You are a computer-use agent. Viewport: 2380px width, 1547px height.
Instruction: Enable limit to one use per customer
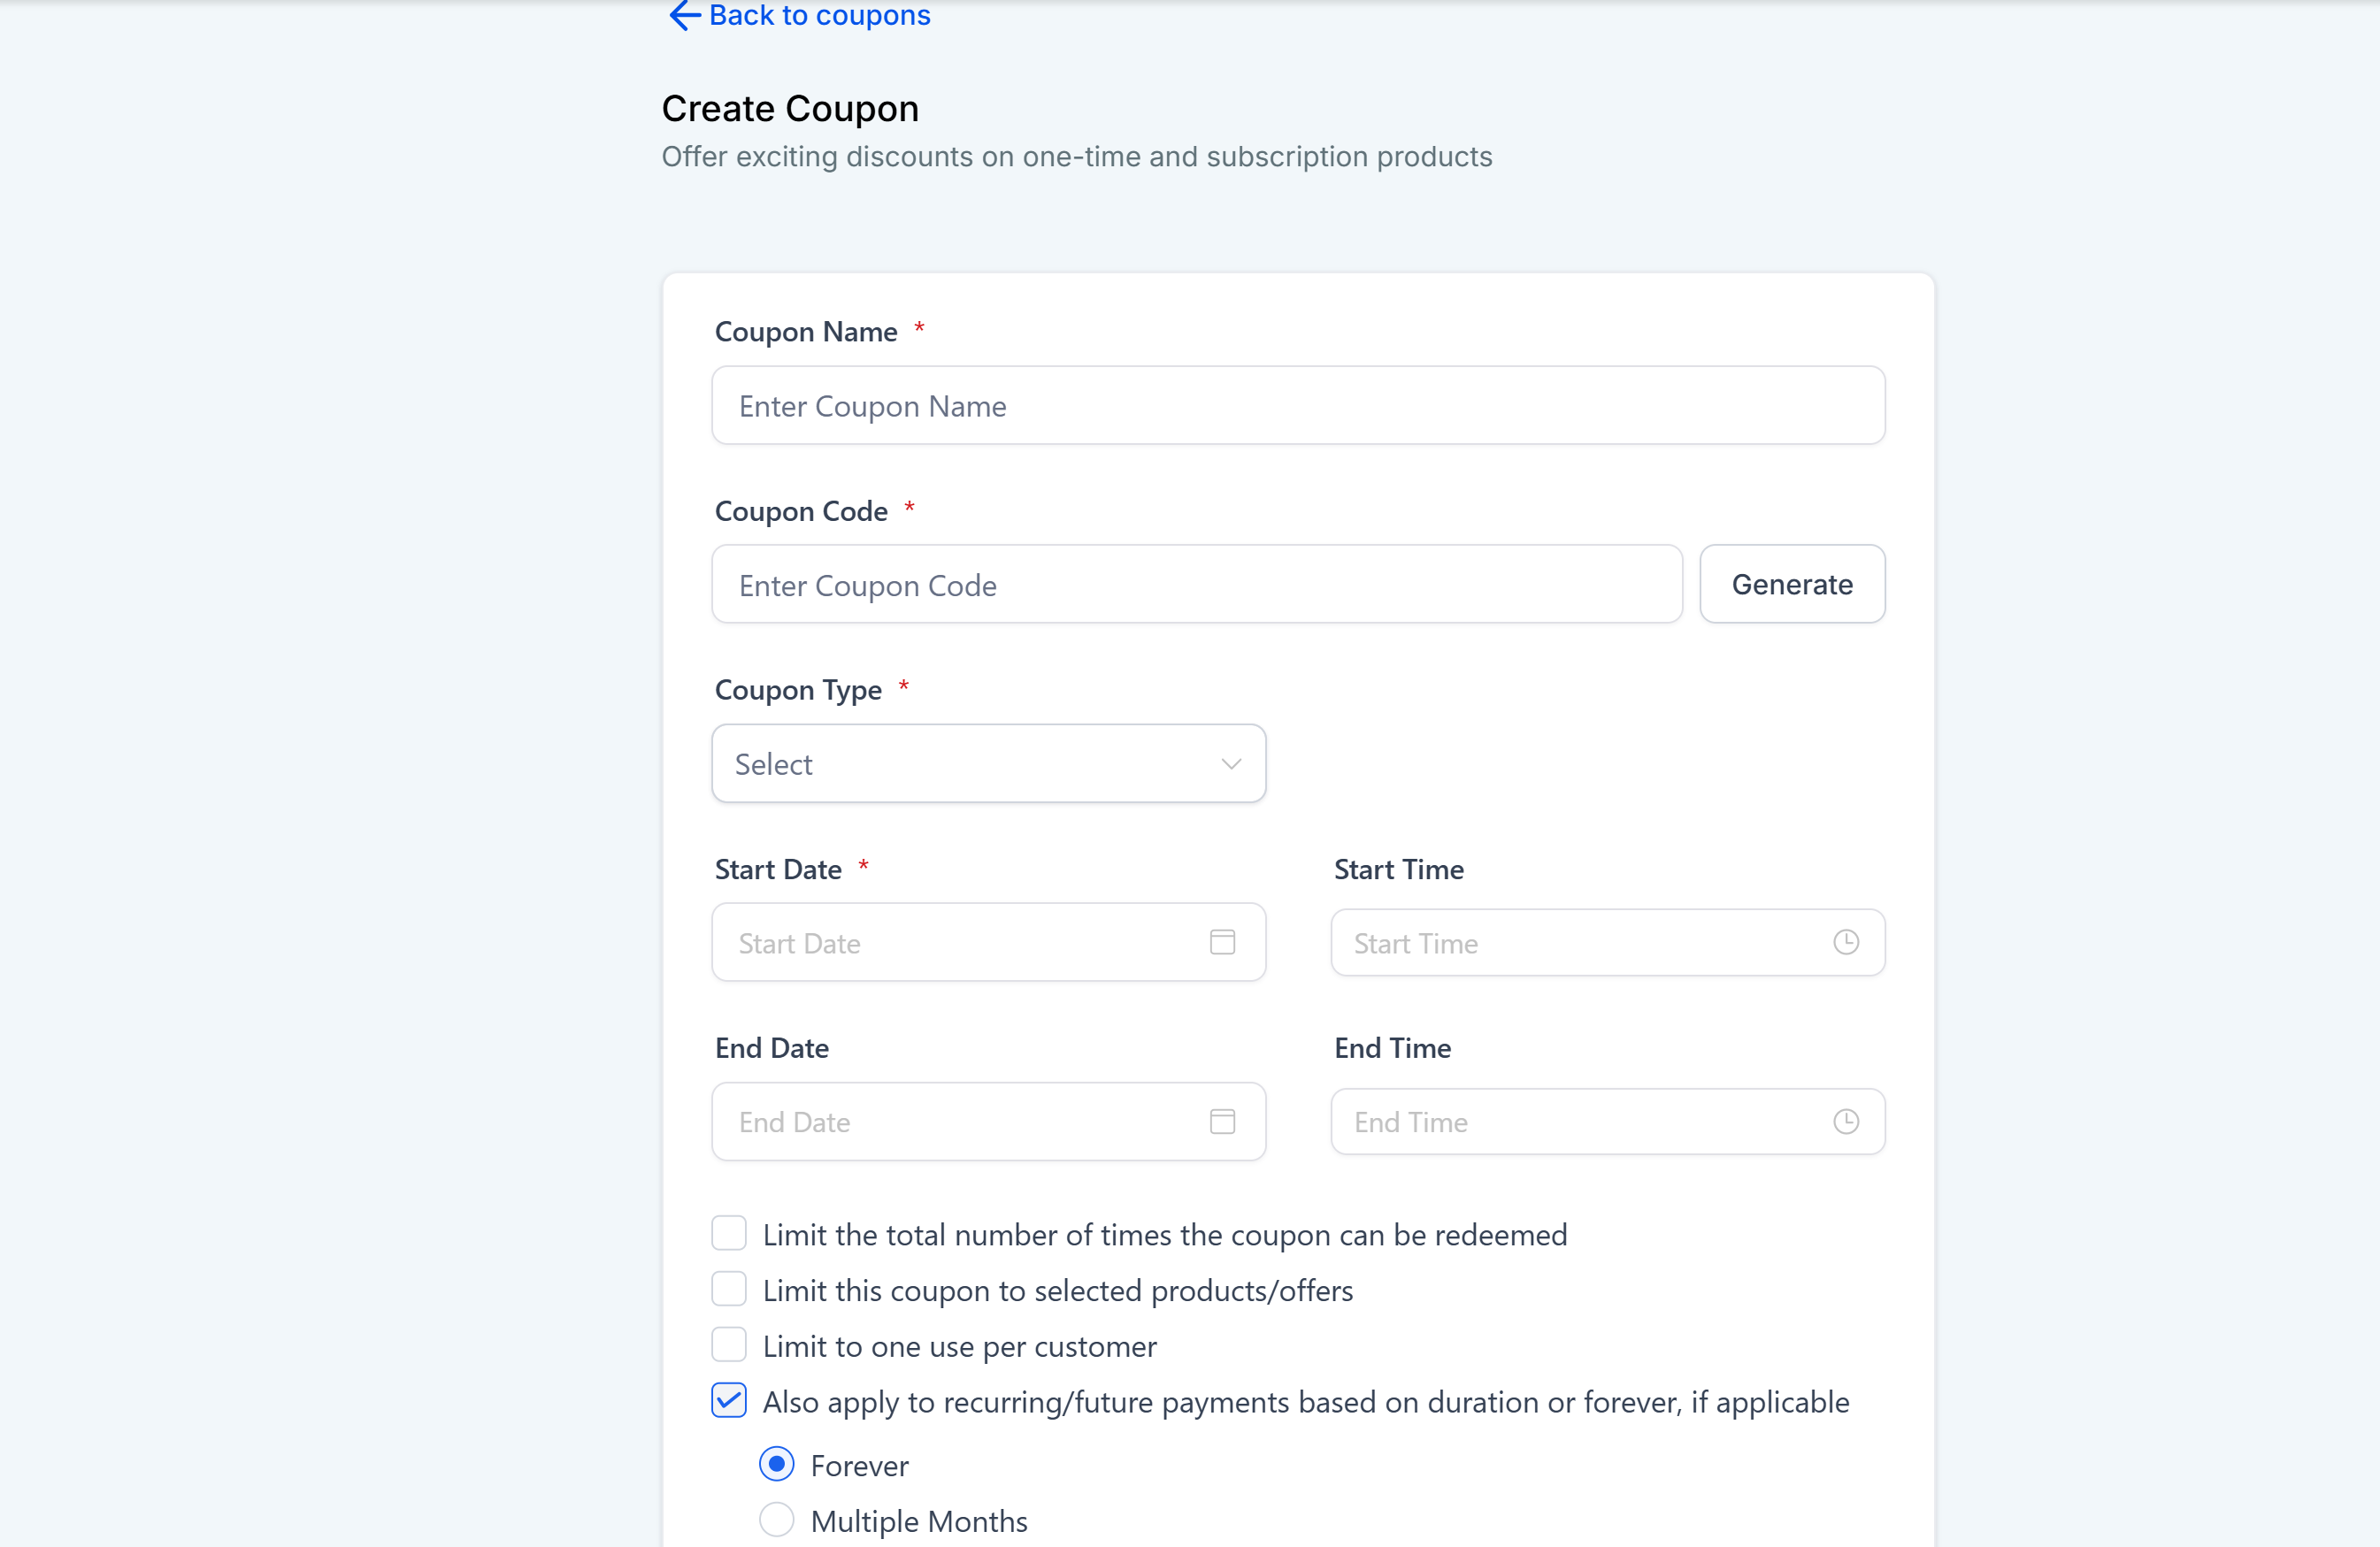coord(728,1345)
